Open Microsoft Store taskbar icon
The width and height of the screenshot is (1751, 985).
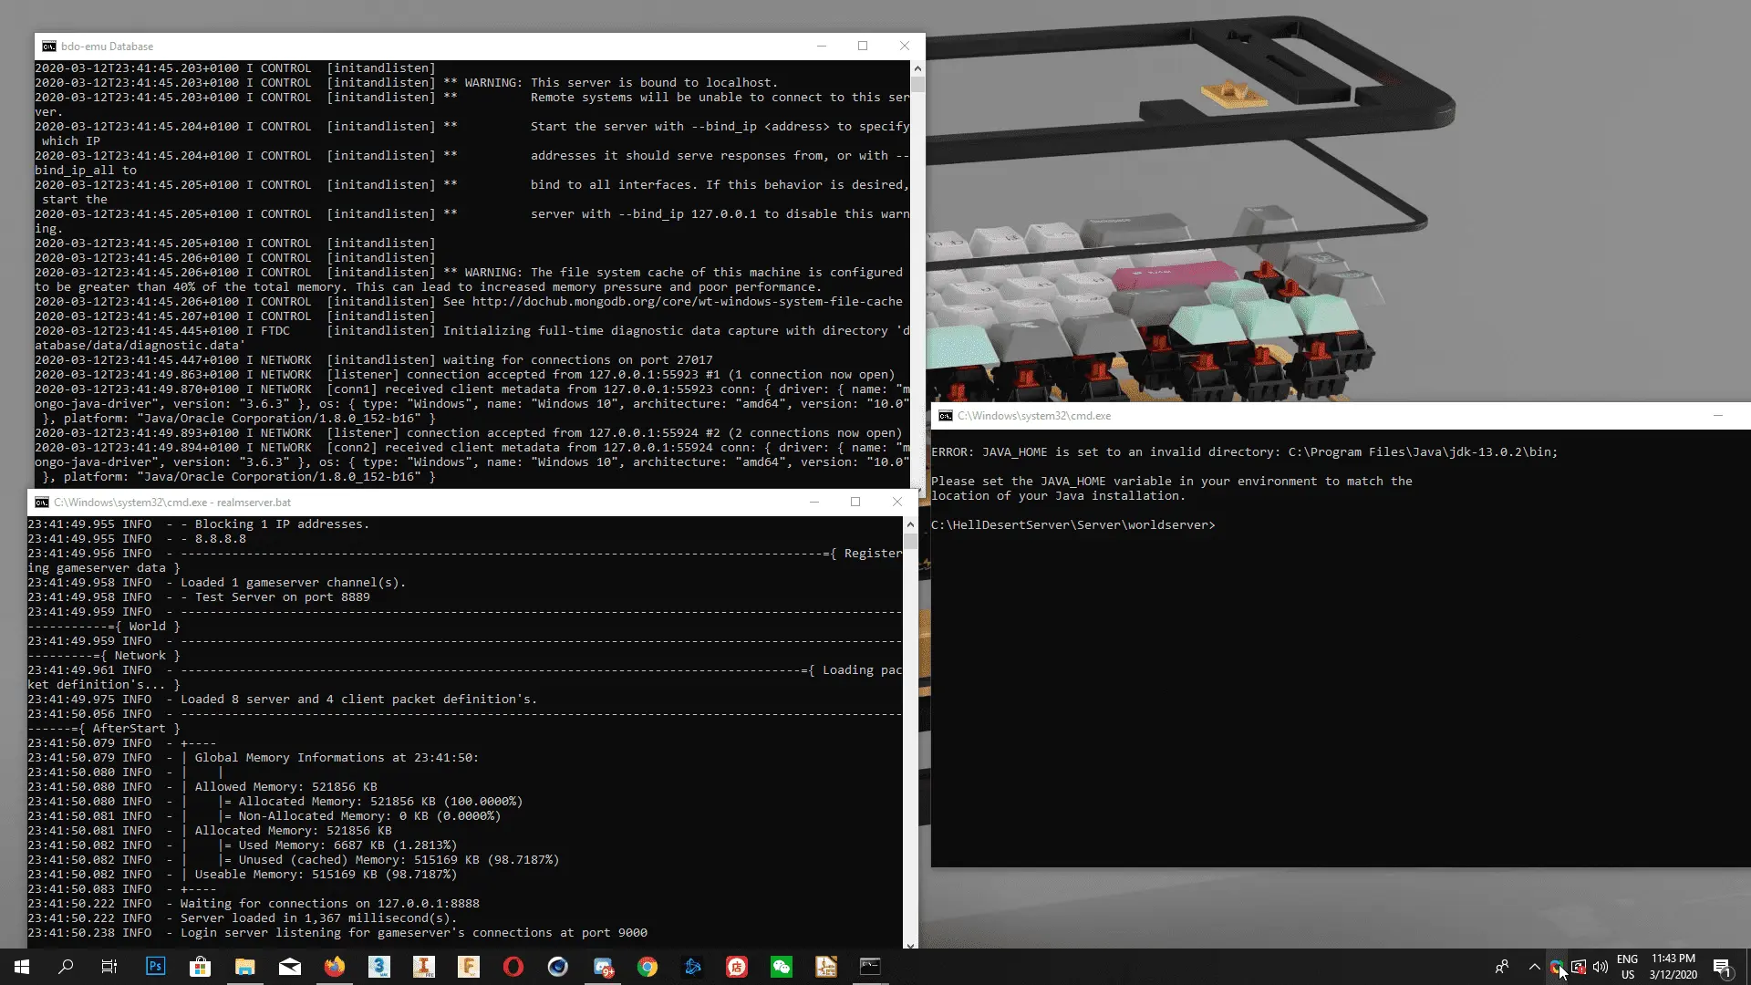point(200,967)
